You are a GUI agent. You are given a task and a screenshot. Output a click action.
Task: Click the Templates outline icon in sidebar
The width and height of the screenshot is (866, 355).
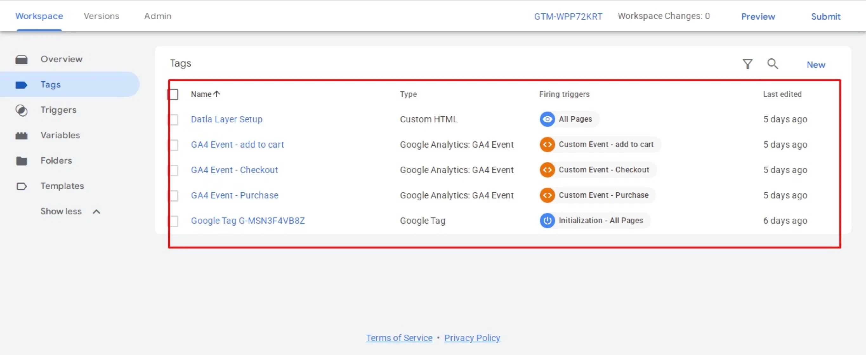coord(22,186)
